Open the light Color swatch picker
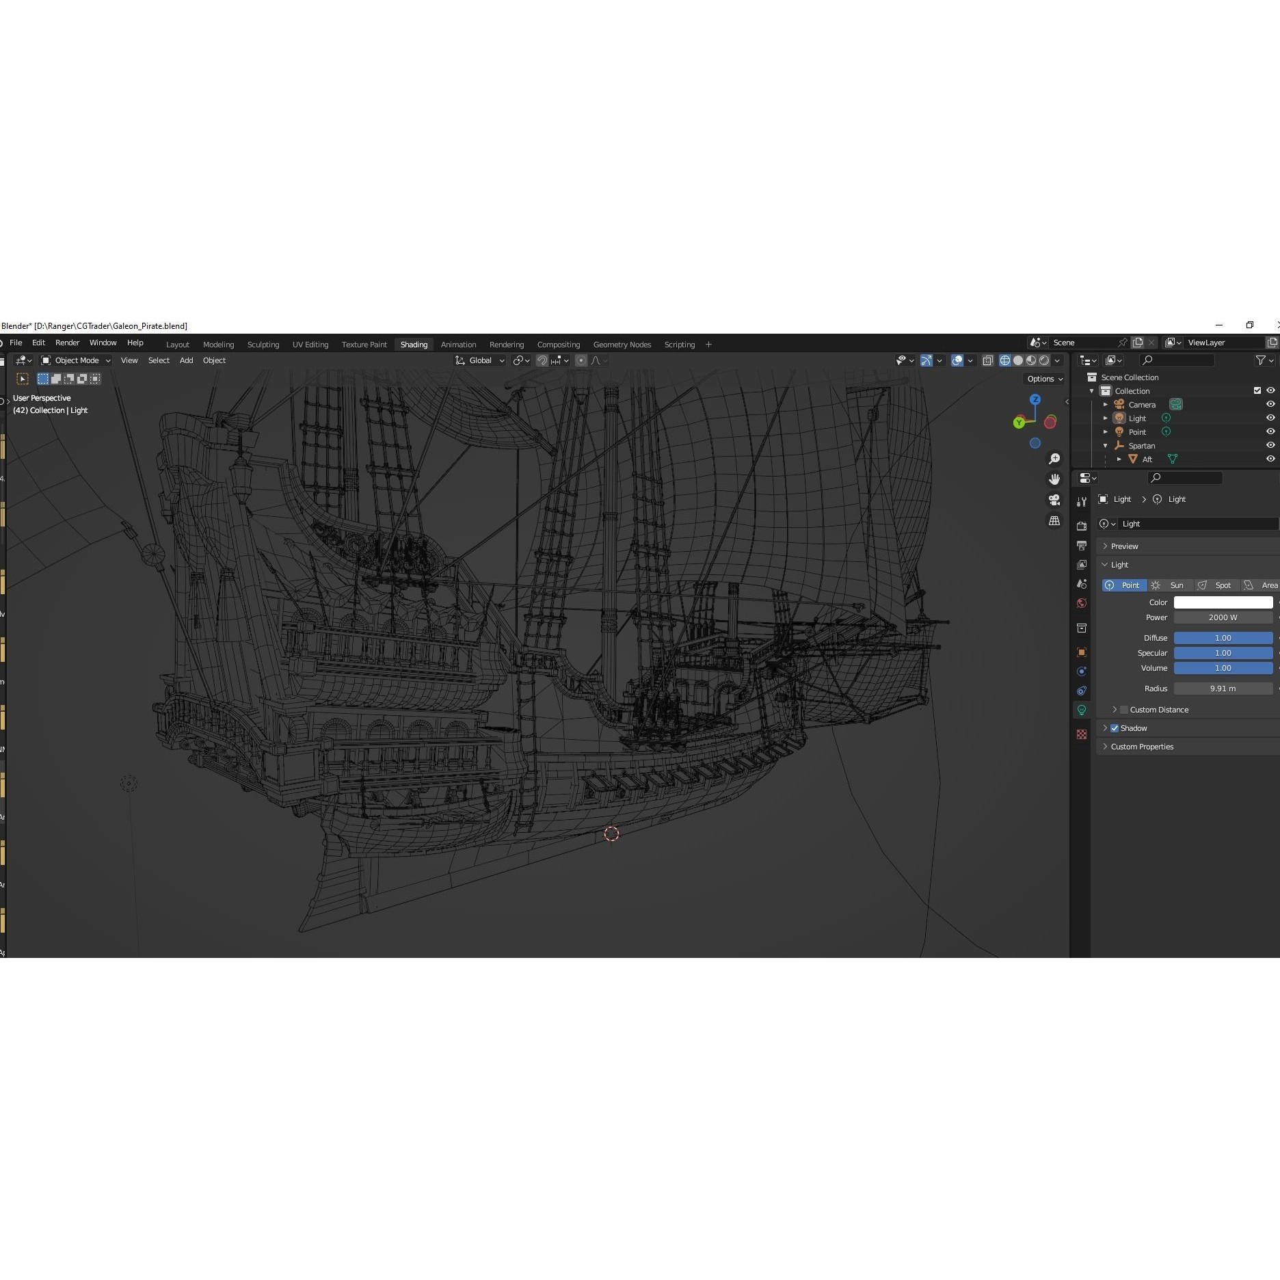 point(1223,602)
